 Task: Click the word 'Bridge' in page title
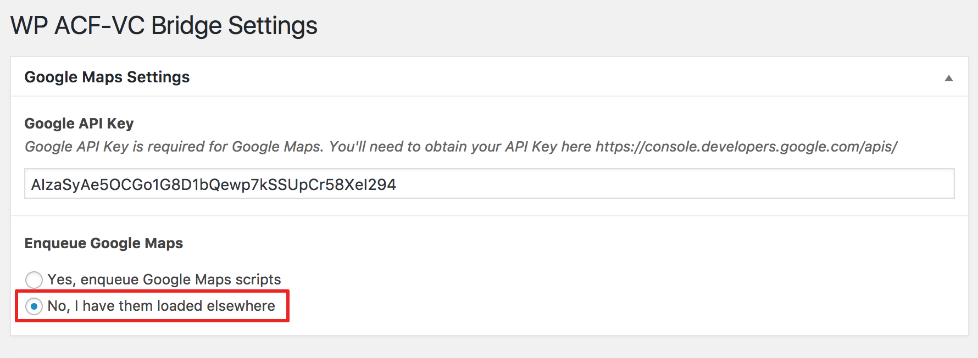pos(186,26)
